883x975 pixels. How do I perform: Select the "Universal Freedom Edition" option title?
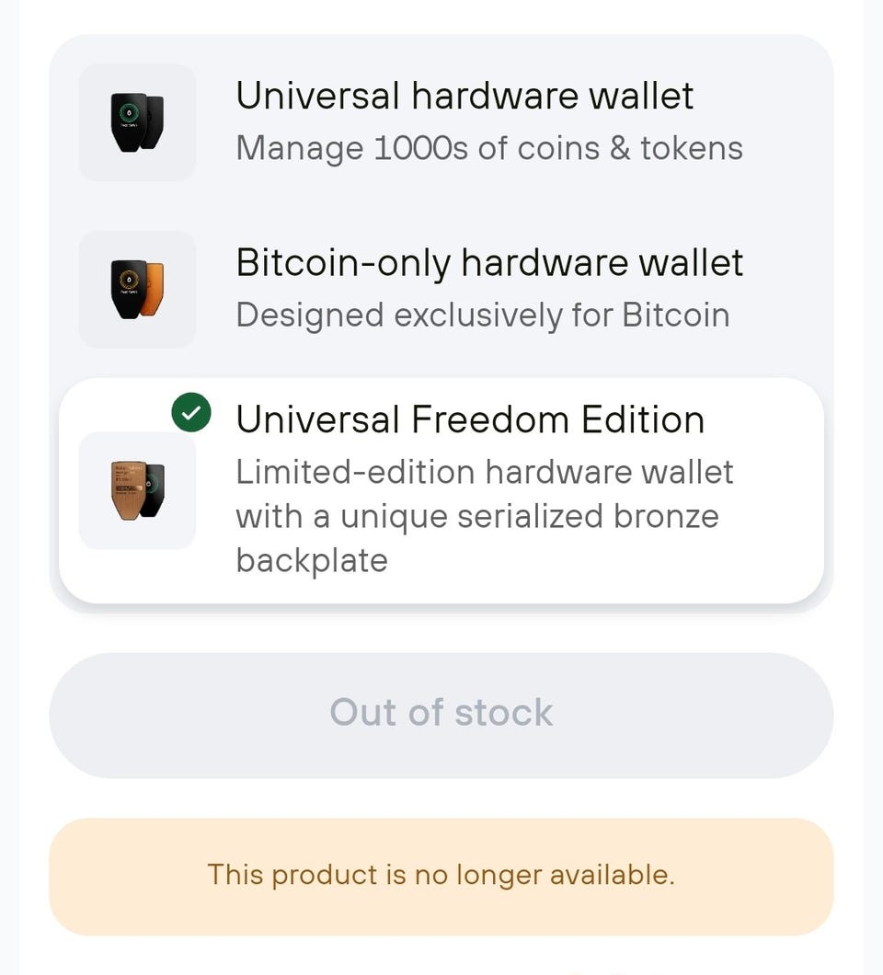[470, 420]
